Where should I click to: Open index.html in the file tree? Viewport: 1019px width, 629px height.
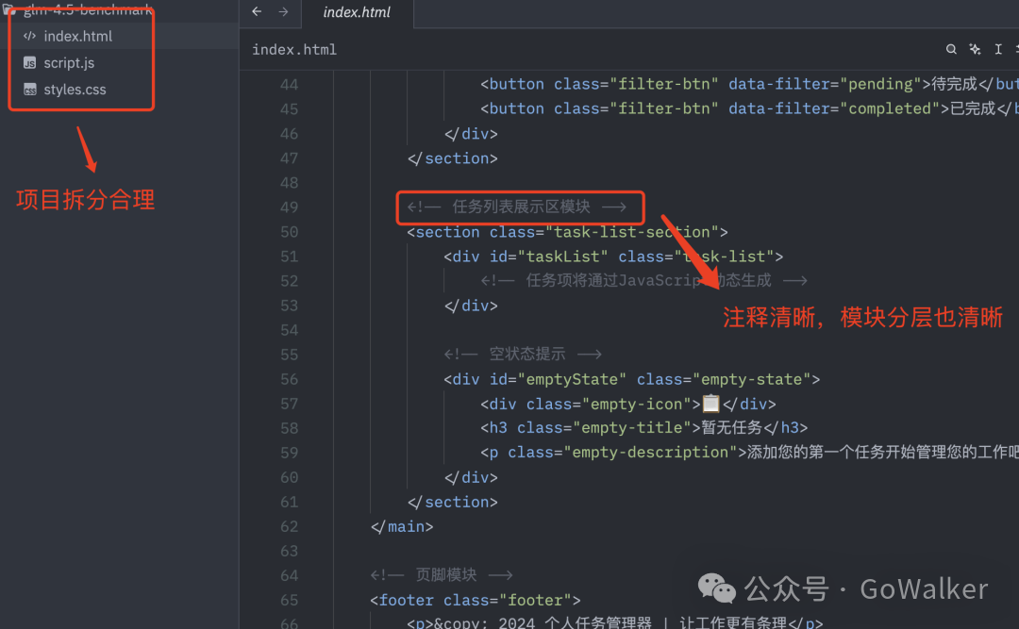(x=78, y=37)
